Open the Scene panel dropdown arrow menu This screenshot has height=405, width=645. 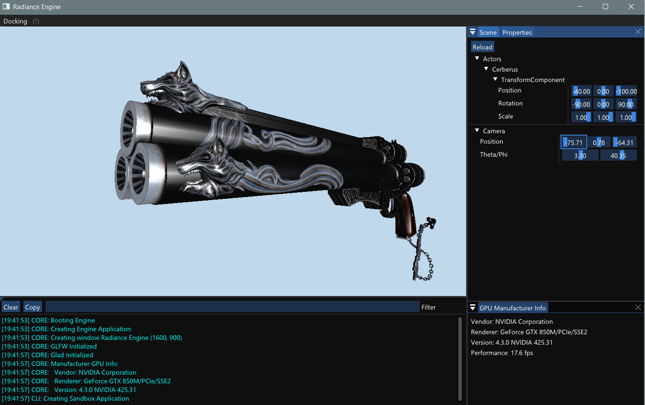pyautogui.click(x=473, y=32)
